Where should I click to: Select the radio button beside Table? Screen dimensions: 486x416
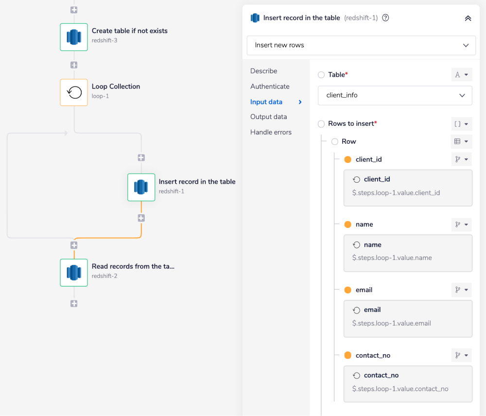[x=321, y=75]
